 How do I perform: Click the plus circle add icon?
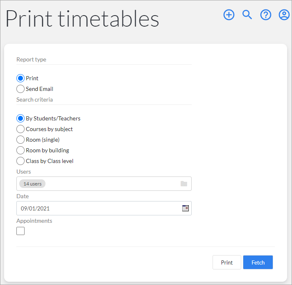(x=229, y=15)
